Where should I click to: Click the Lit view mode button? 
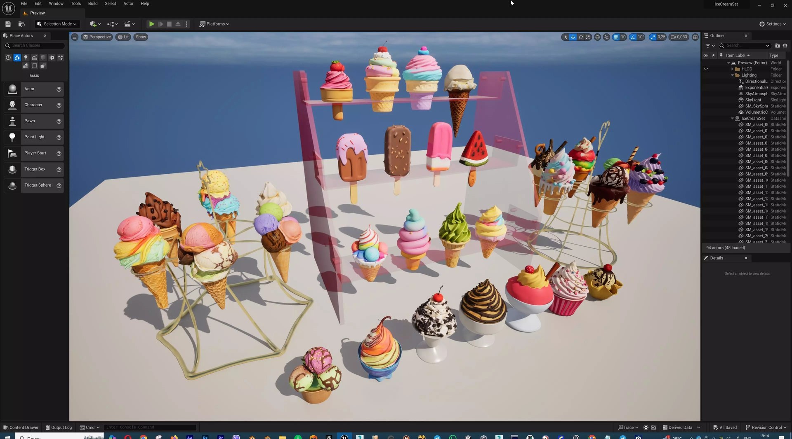pos(123,37)
